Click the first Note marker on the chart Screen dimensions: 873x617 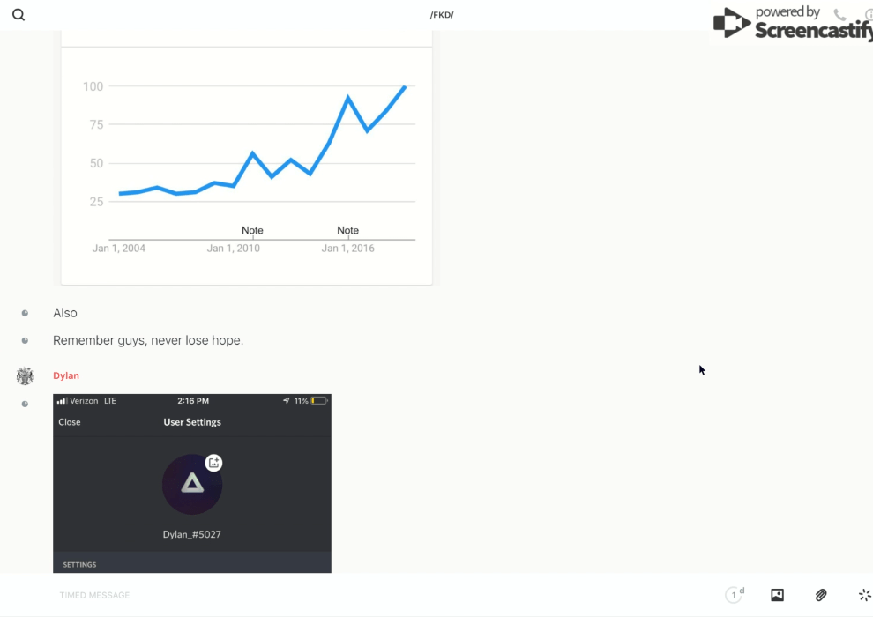[x=252, y=231]
